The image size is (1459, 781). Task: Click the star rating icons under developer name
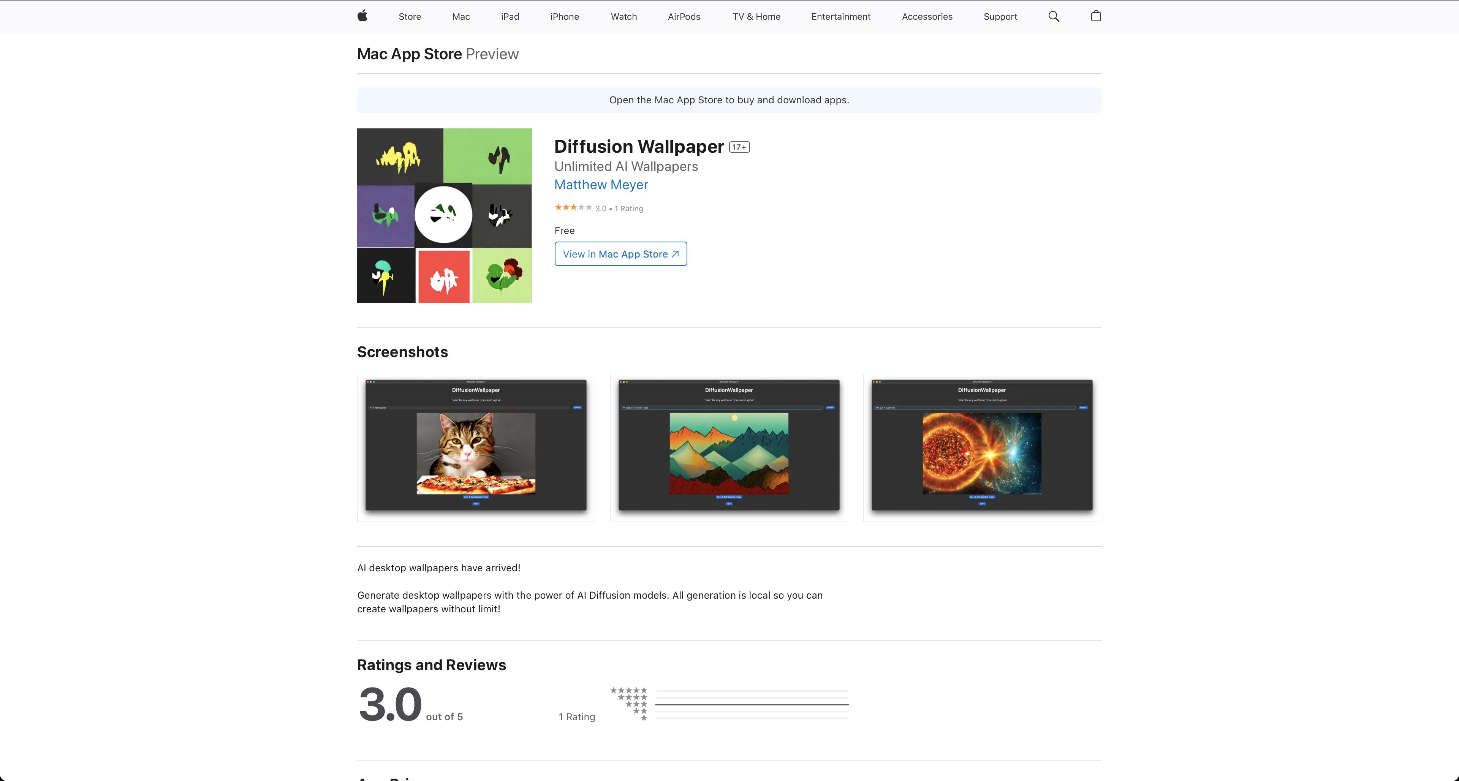573,208
